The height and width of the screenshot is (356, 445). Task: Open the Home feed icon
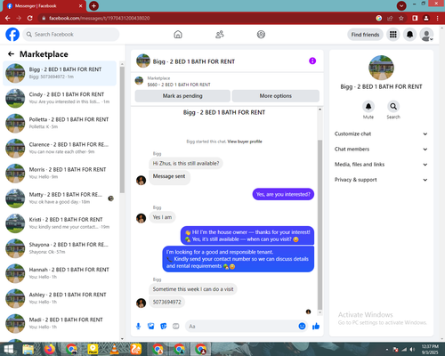pos(178,35)
